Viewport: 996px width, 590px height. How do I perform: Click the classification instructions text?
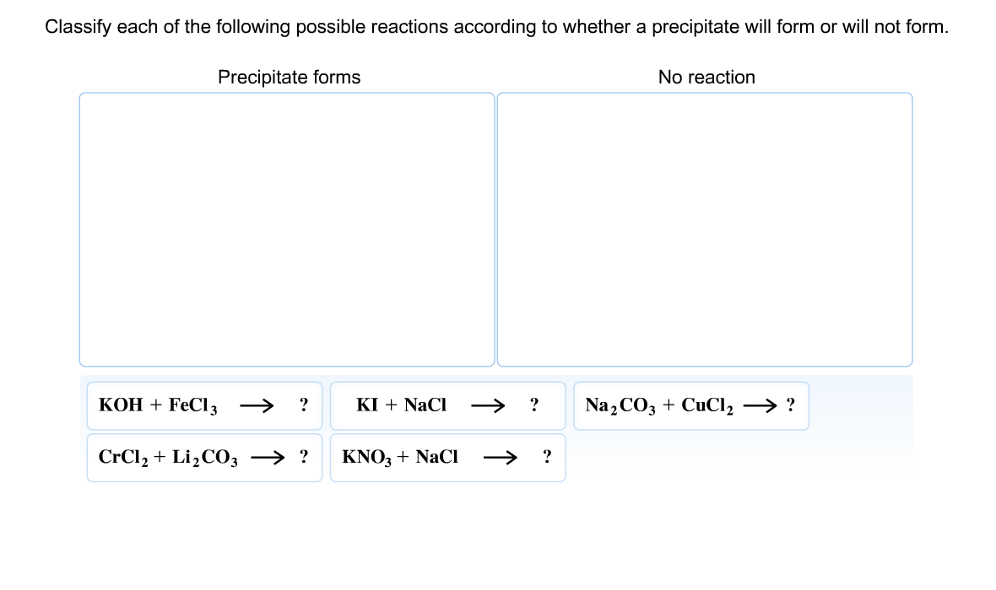click(x=496, y=26)
